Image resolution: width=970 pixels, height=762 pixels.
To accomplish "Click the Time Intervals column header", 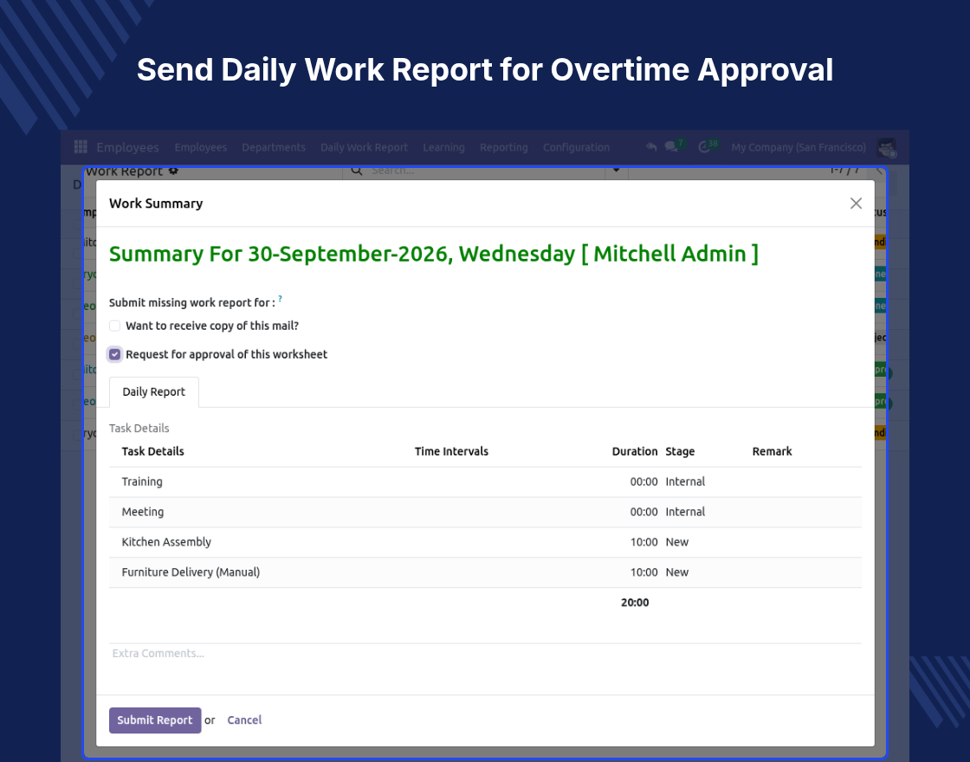I will pos(451,451).
